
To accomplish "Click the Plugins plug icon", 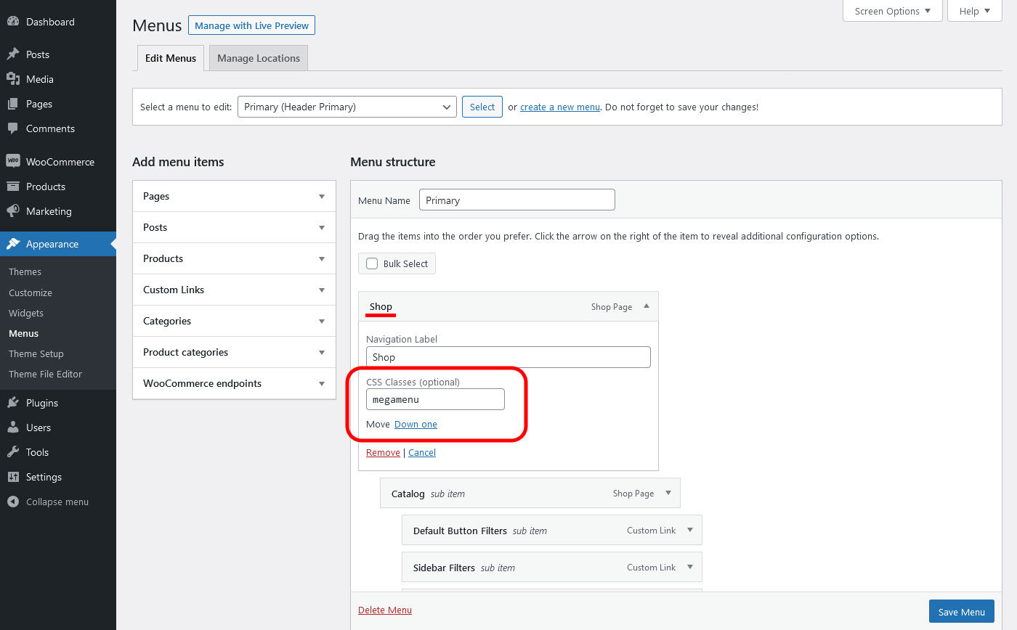I will click(13, 403).
